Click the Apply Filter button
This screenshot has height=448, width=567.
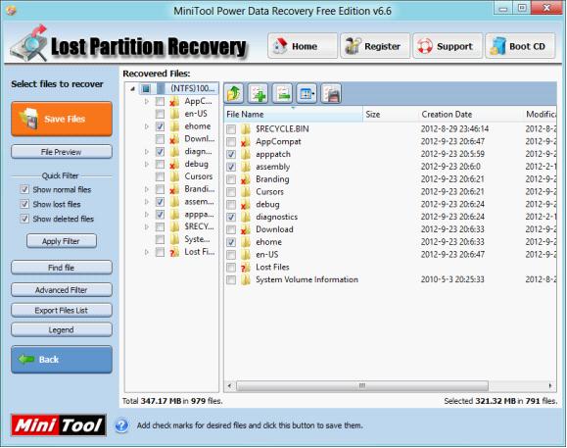(x=62, y=241)
